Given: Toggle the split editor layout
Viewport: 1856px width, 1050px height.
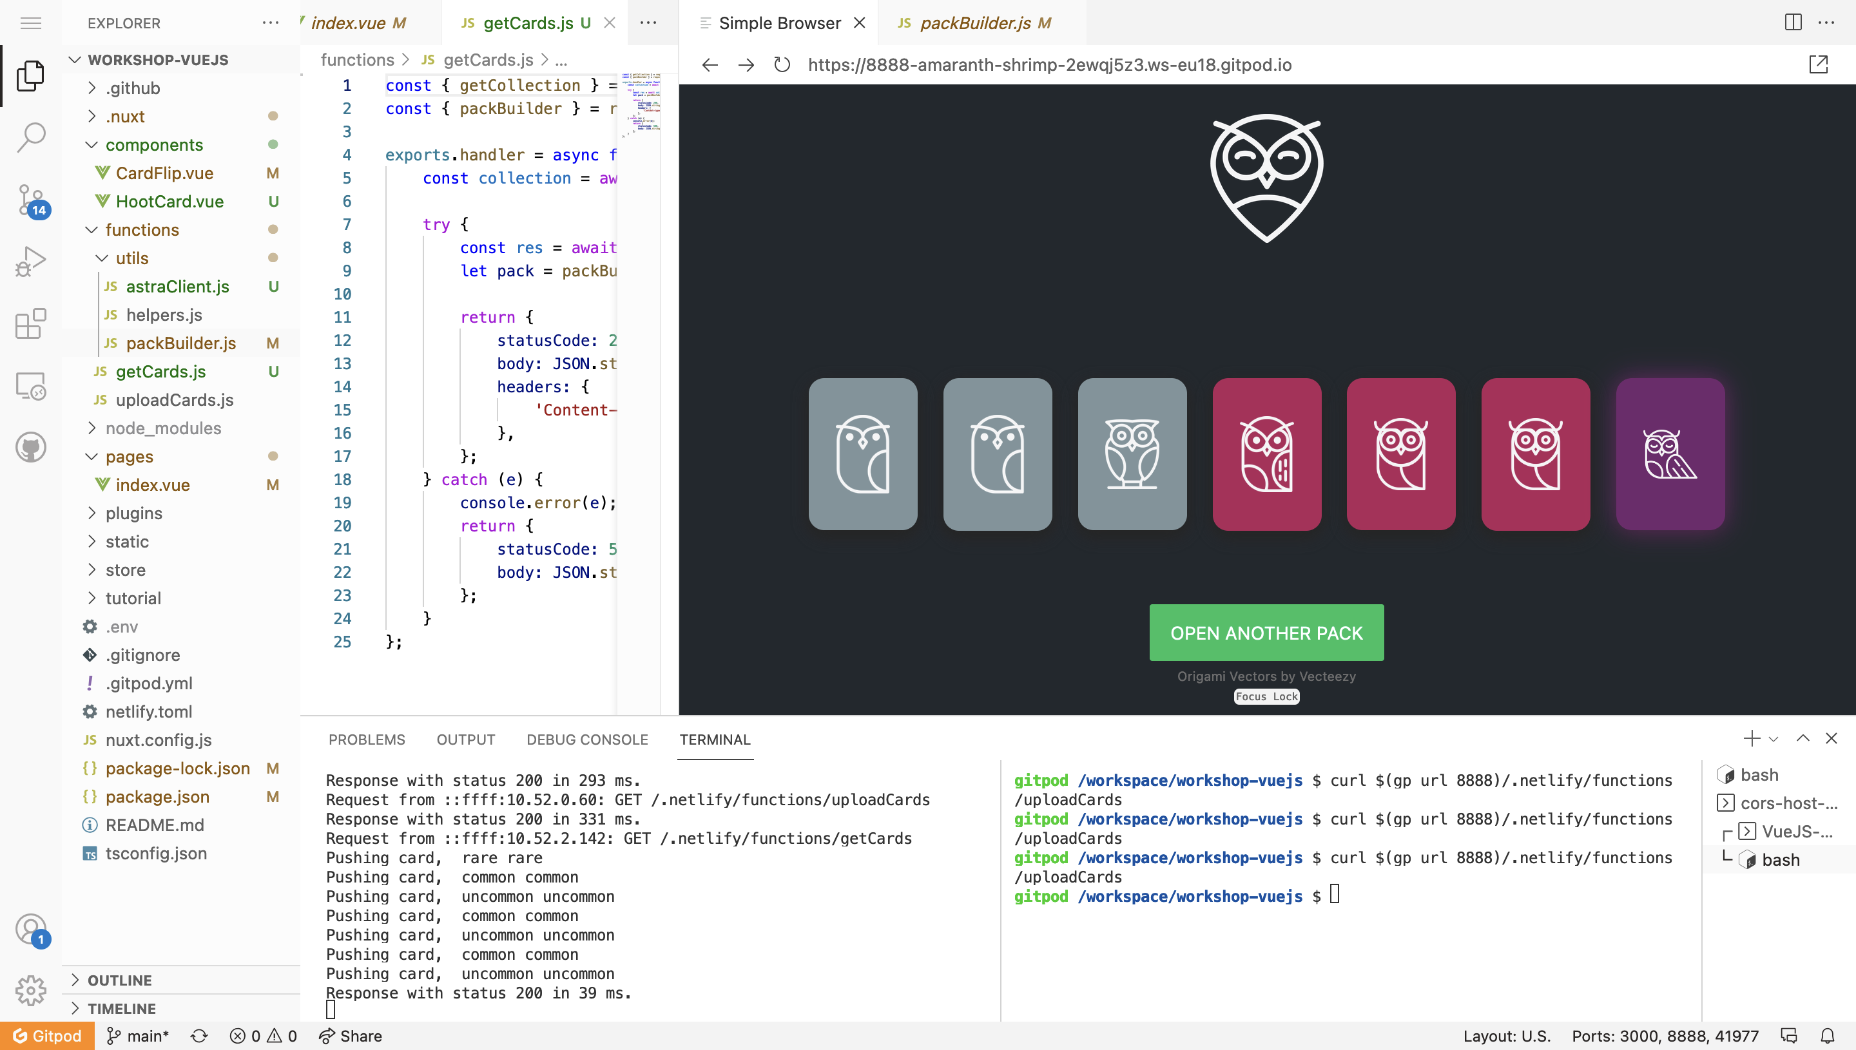Looking at the screenshot, I should (1793, 23).
